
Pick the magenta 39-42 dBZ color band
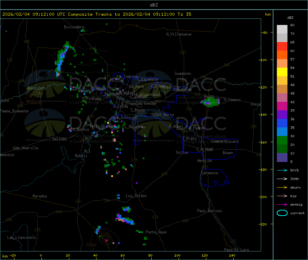coord(282,106)
